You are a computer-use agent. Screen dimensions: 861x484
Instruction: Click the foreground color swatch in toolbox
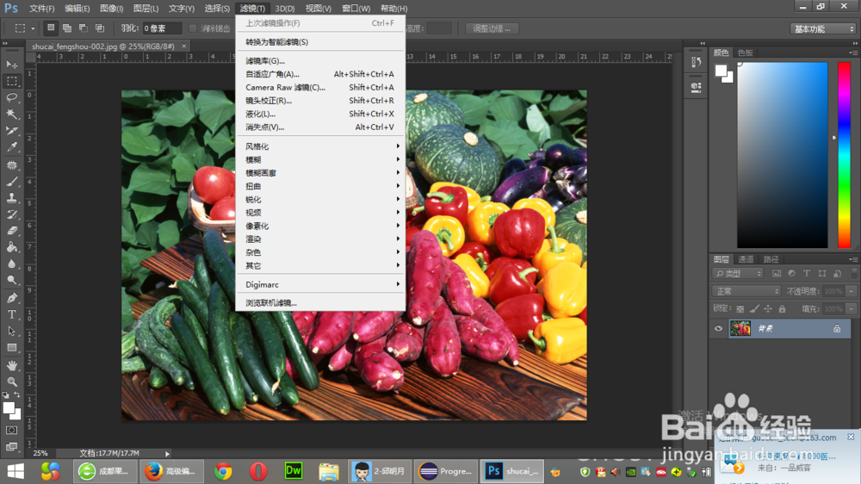pos(9,407)
